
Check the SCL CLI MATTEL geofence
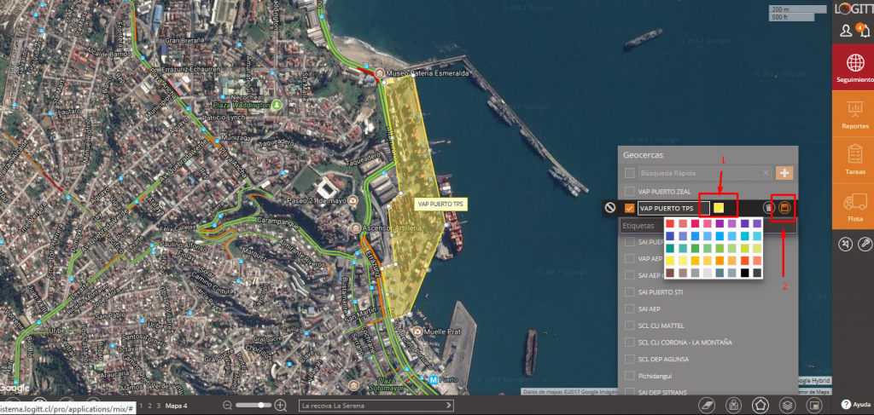pos(629,326)
